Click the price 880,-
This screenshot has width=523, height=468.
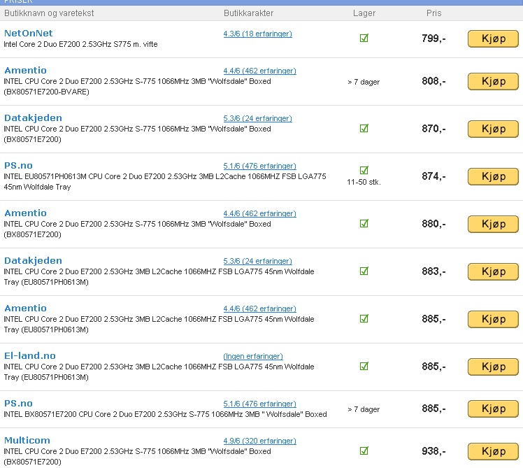(434, 224)
